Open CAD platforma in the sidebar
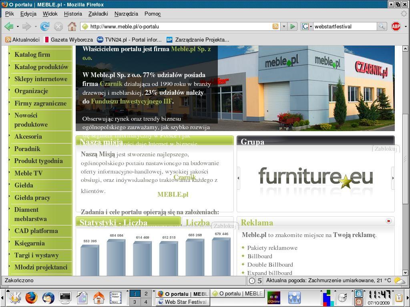The width and height of the screenshot is (410, 307). [36, 231]
